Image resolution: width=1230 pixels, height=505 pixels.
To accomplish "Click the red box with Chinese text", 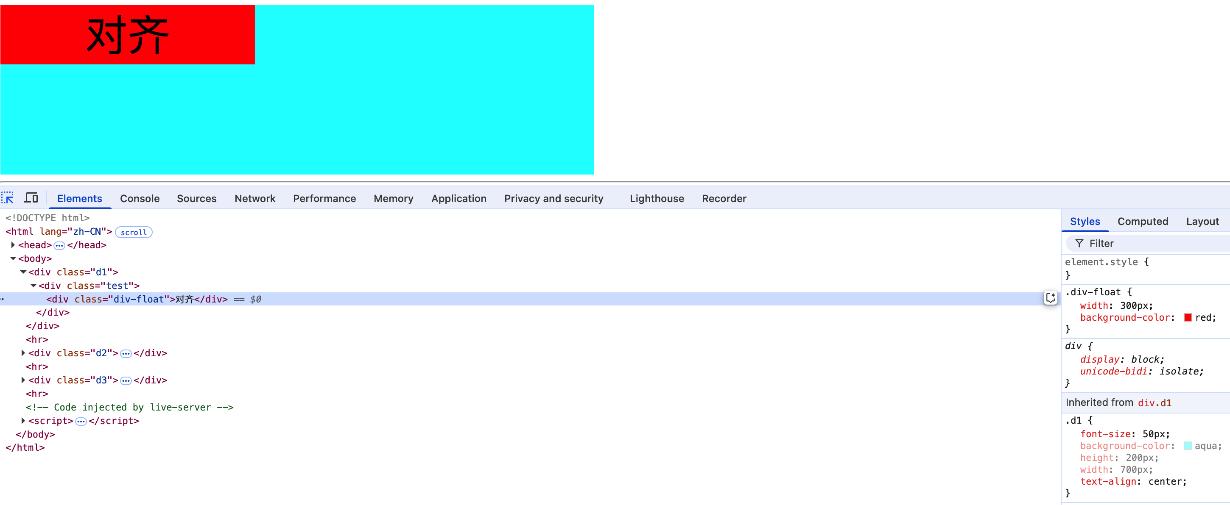I will point(128,35).
